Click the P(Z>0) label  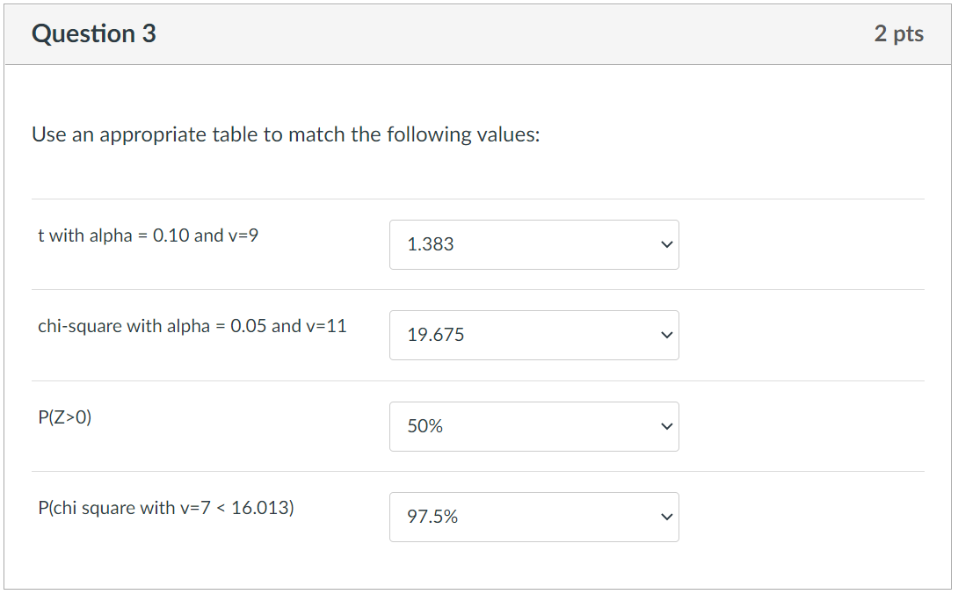pyautogui.click(x=66, y=417)
